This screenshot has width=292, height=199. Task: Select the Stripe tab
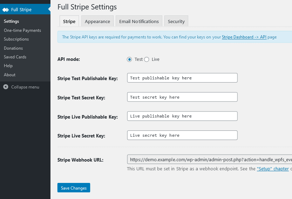click(69, 21)
